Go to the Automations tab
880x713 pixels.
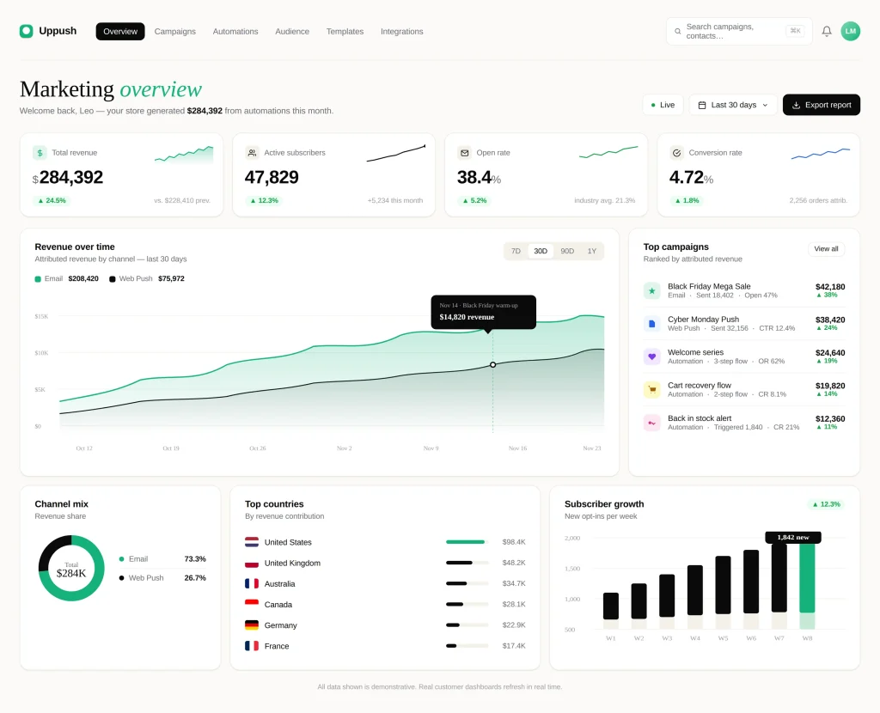pos(235,32)
